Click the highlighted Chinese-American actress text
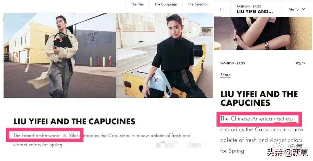The image size is (313, 161). [257, 119]
